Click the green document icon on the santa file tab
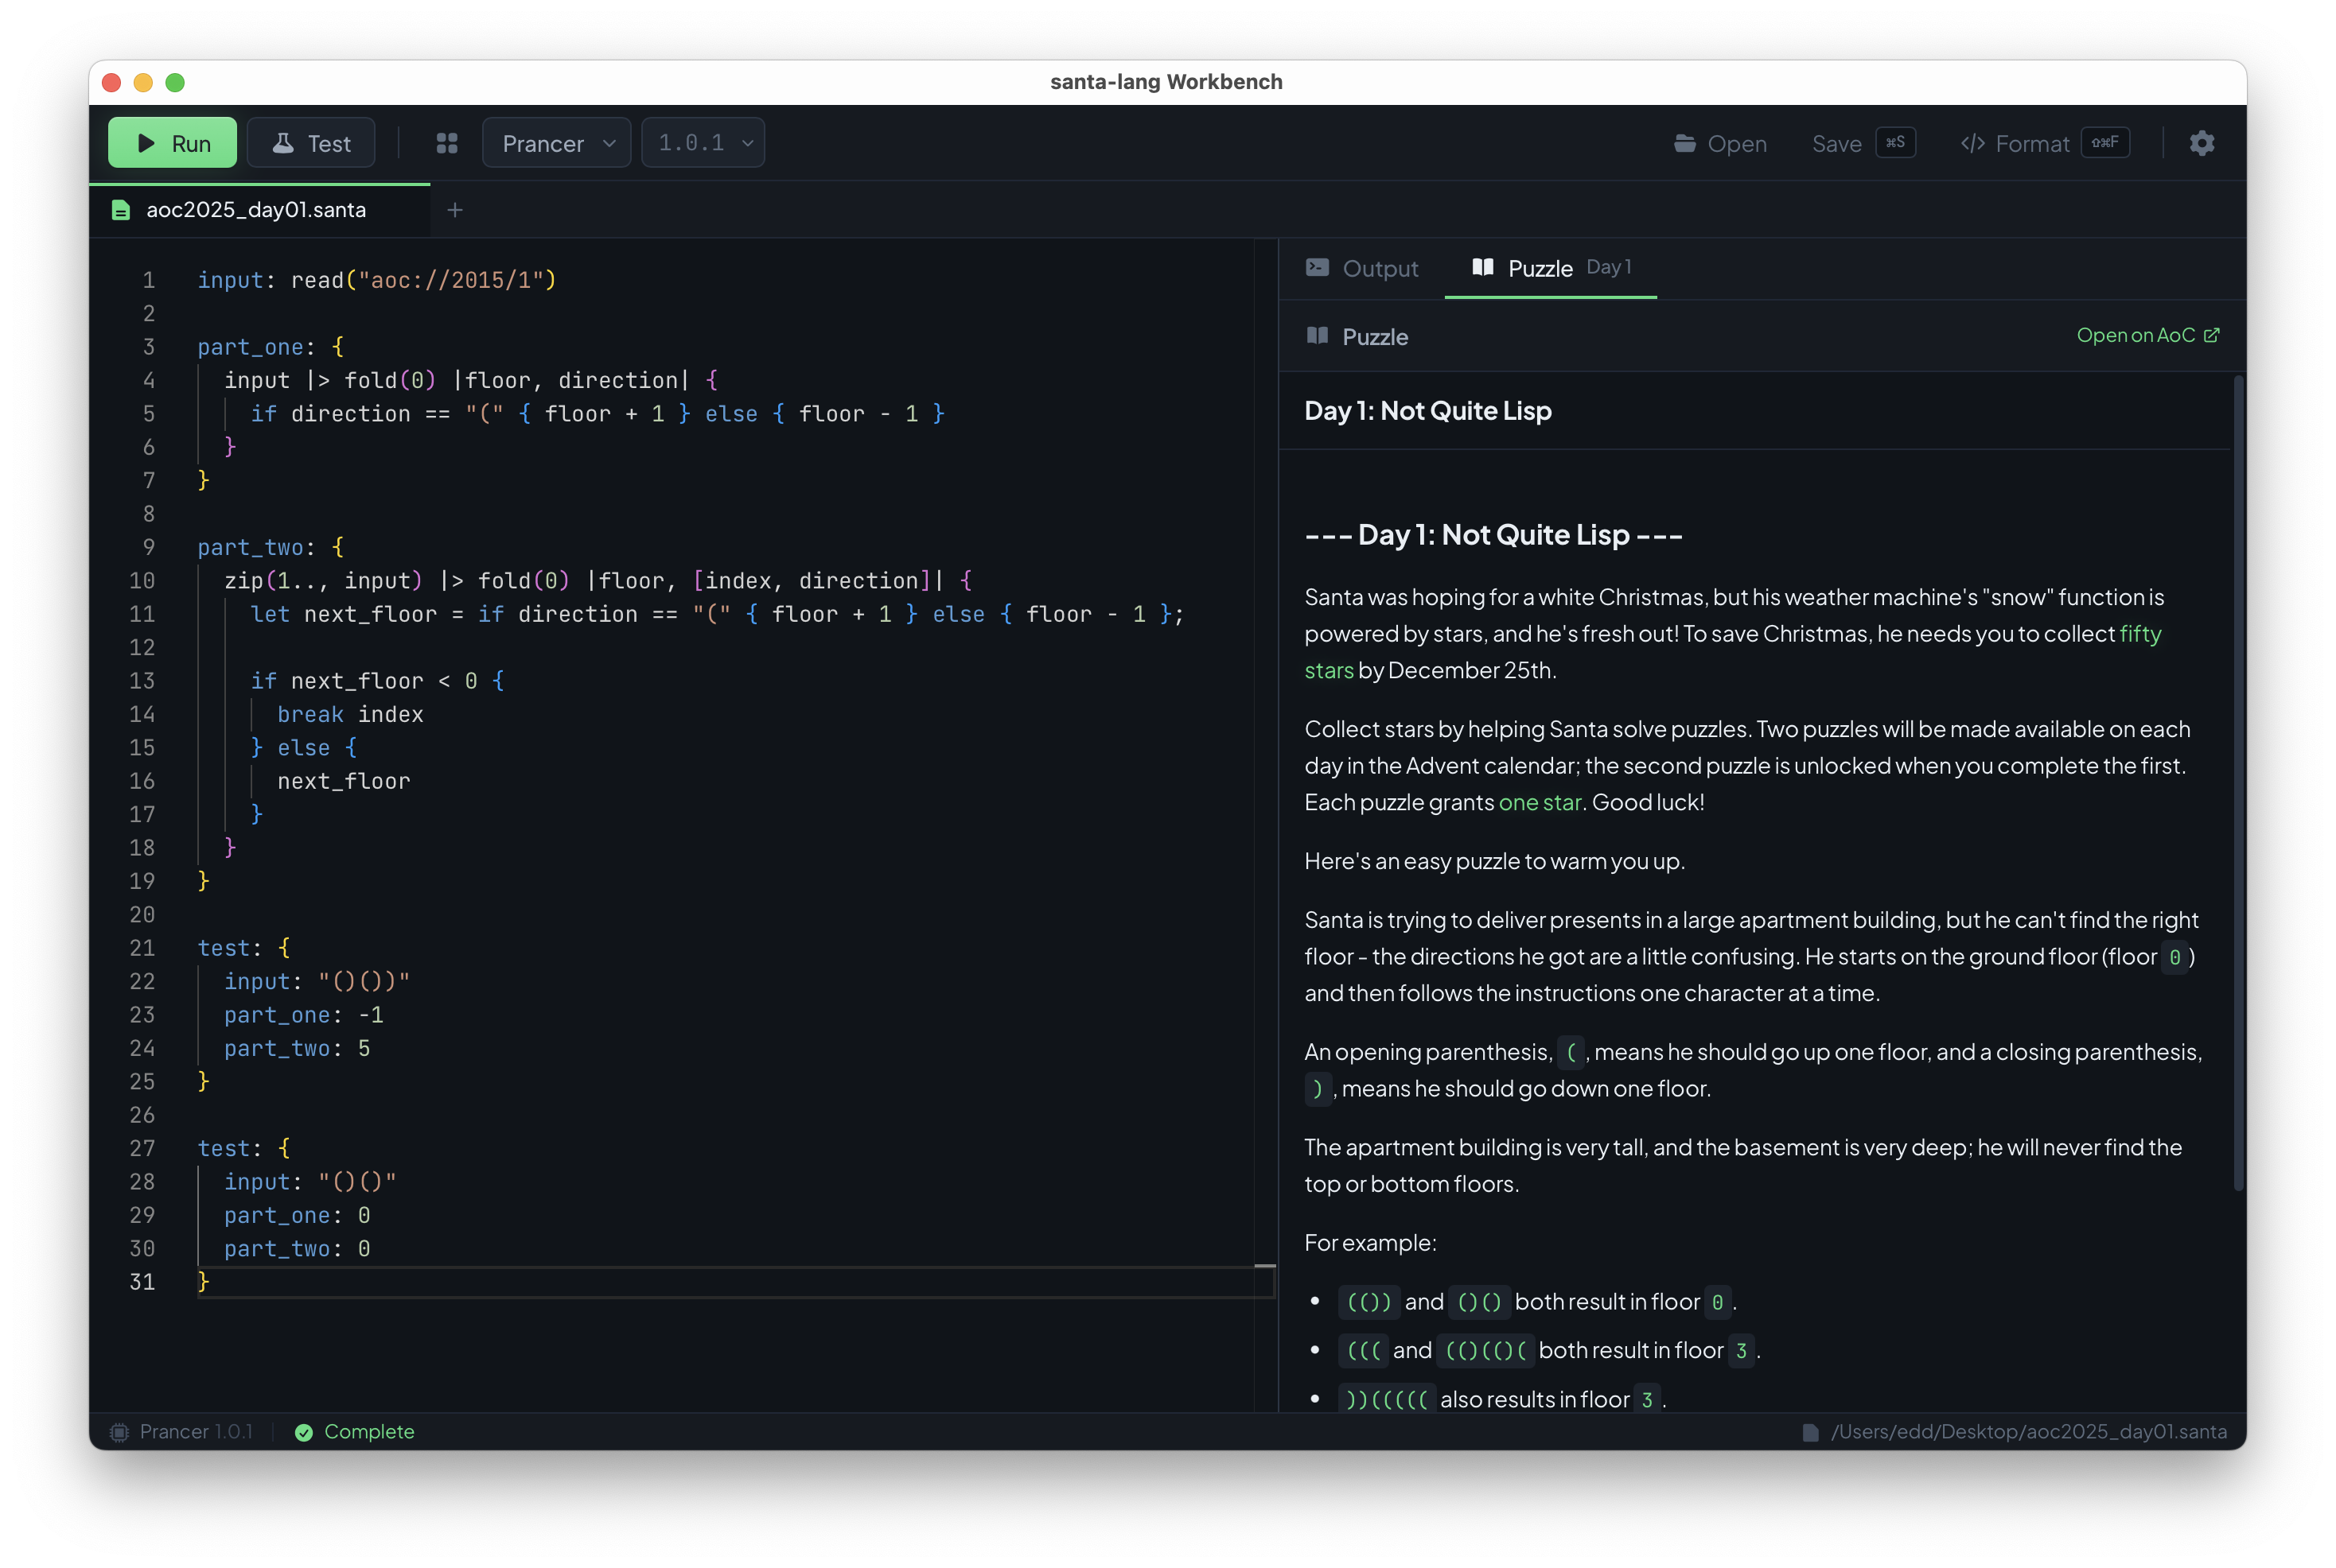This screenshot has height=1568, width=2336. (121, 210)
